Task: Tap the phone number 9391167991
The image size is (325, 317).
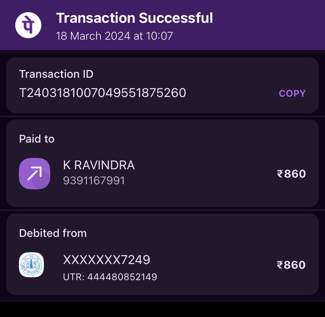Action: [94, 181]
